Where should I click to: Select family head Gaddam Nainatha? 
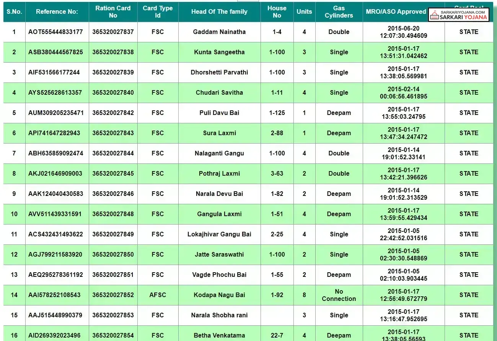coord(219,32)
